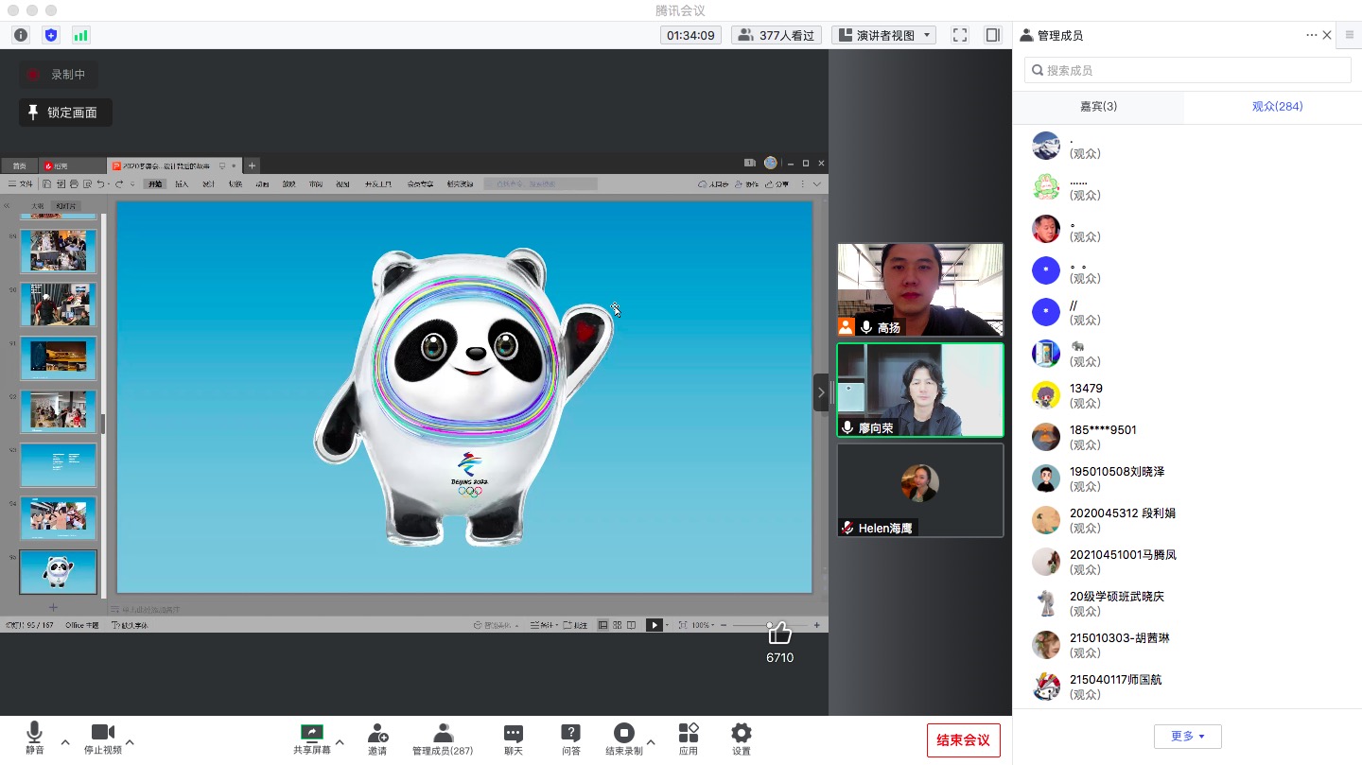The image size is (1362, 765).
Task: Switch to the 观众(284) tab
Action: [x=1277, y=107]
